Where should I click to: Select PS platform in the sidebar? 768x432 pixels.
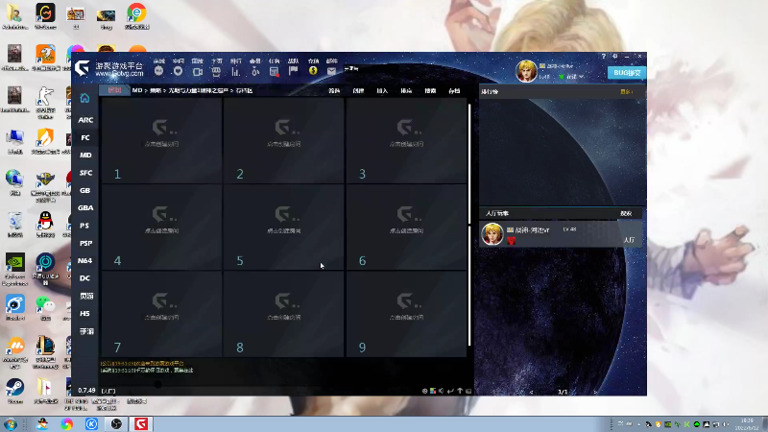[85, 226]
